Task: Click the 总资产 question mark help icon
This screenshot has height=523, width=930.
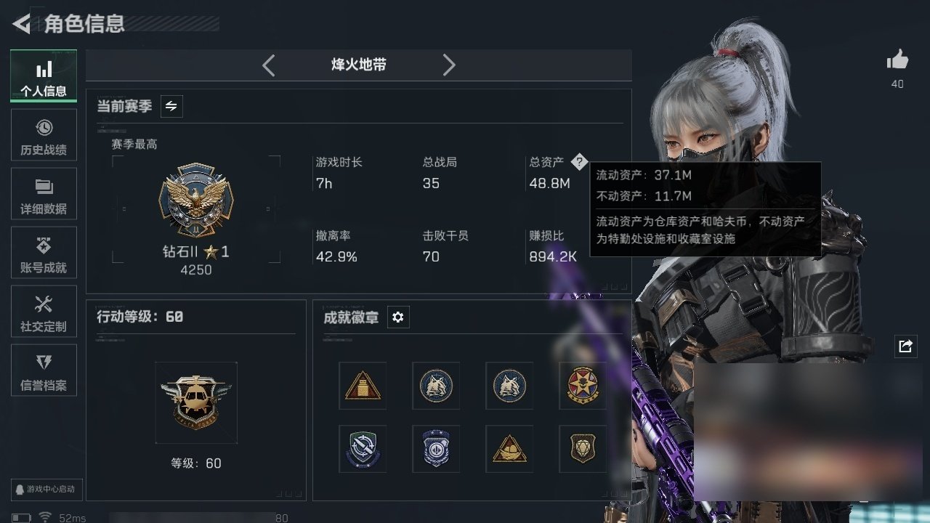Action: pyautogui.click(x=578, y=162)
